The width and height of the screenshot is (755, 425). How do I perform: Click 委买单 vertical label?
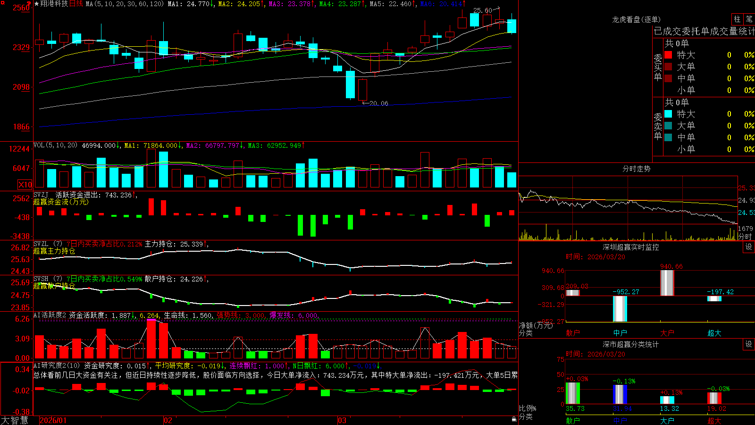(658, 68)
